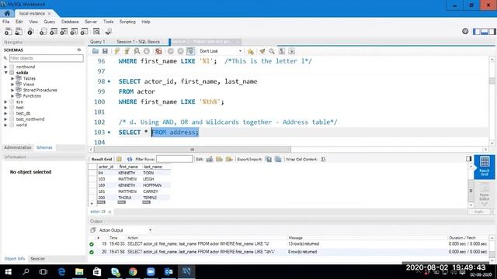Click the editor horizontal scrollbar
Screen dimensions: 497x279
pos(192,150)
